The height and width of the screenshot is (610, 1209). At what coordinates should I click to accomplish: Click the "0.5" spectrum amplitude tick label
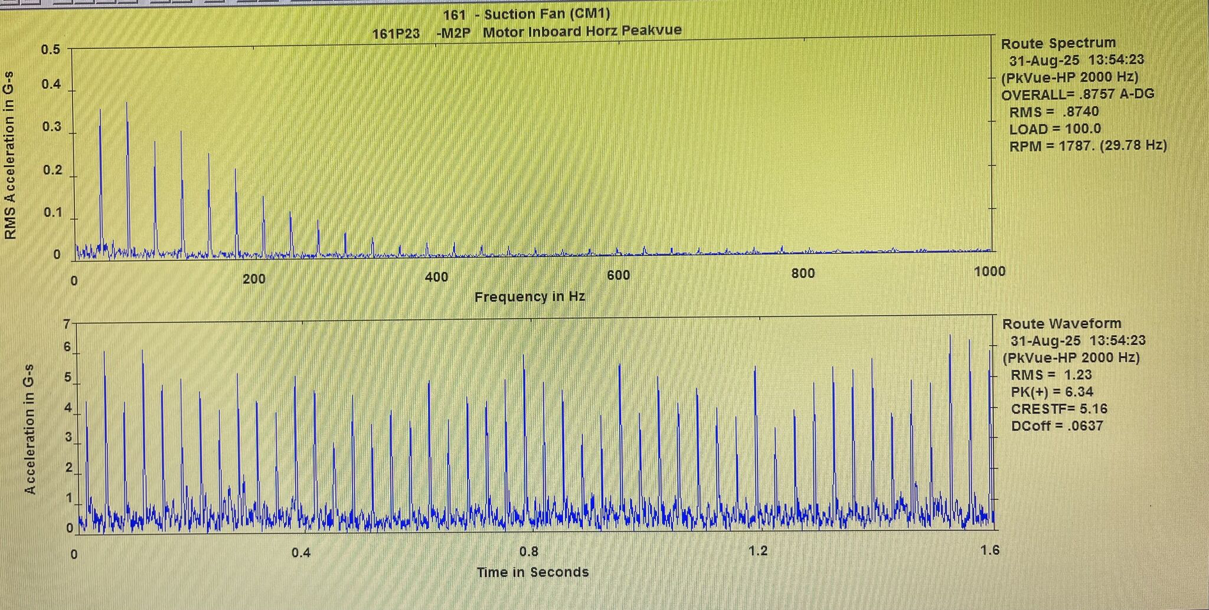coord(51,50)
